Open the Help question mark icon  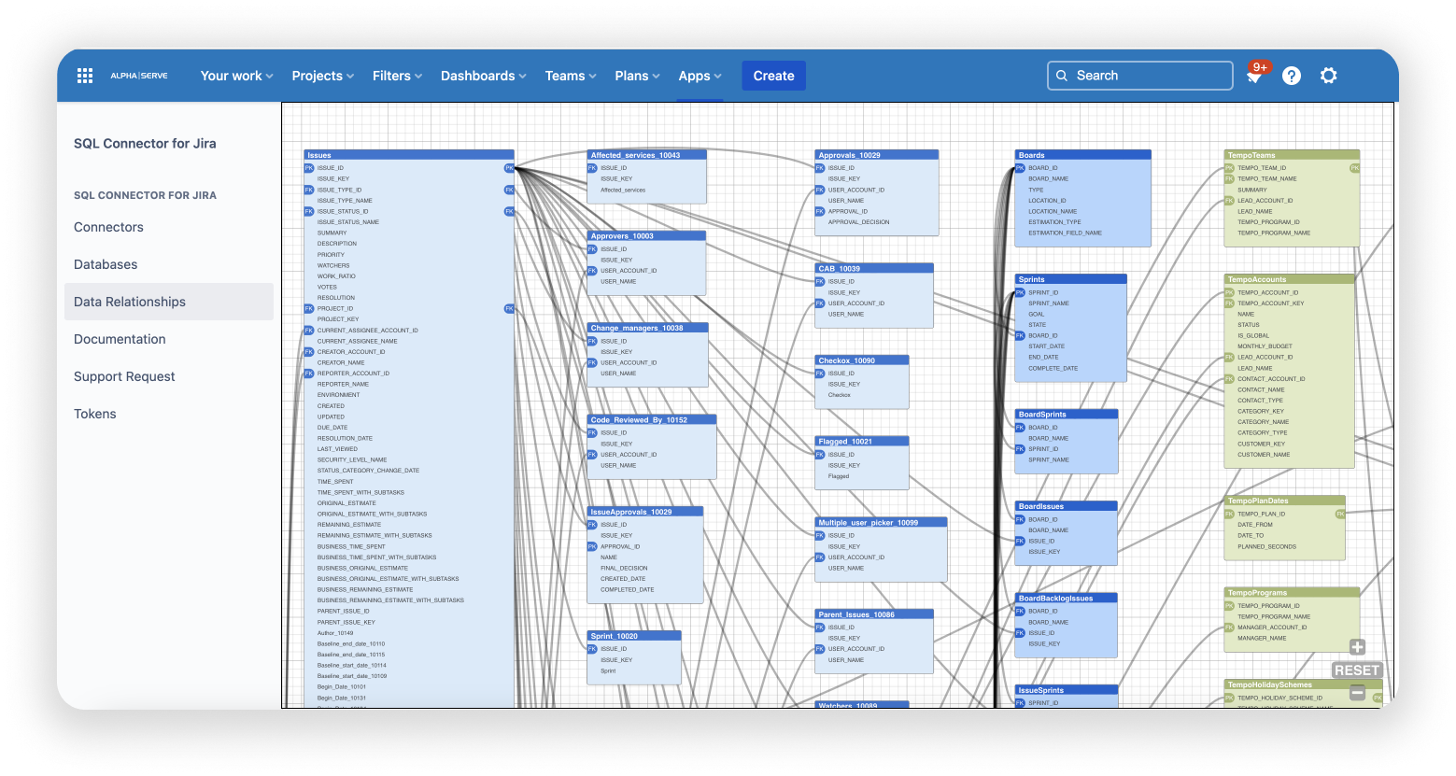coord(1292,76)
